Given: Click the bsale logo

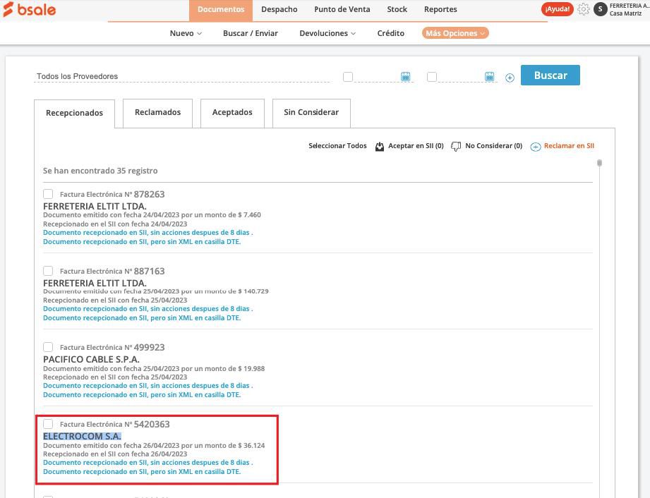Looking at the screenshot, I should point(29,10).
